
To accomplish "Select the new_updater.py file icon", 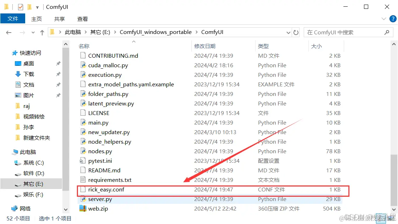I will click(83, 132).
